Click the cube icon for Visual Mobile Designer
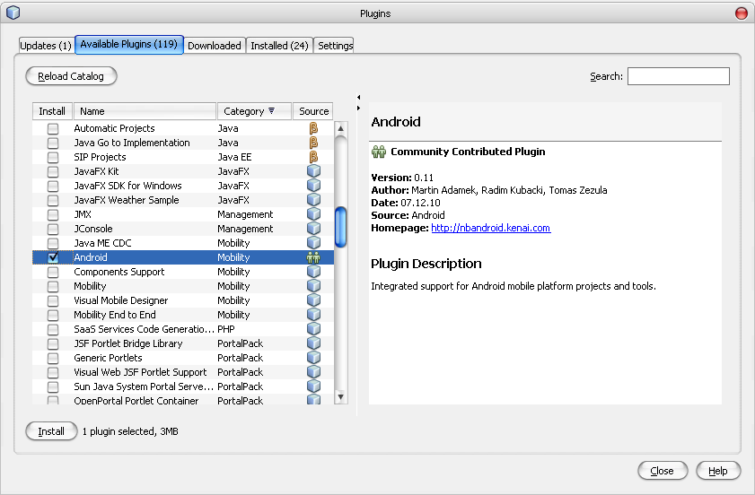Image resolution: width=755 pixels, height=495 pixels. click(313, 300)
